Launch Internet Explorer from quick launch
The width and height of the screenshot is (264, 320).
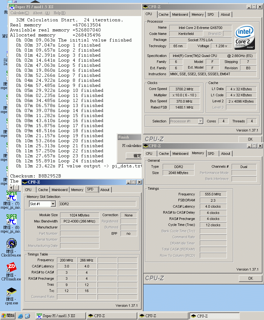point(20,316)
